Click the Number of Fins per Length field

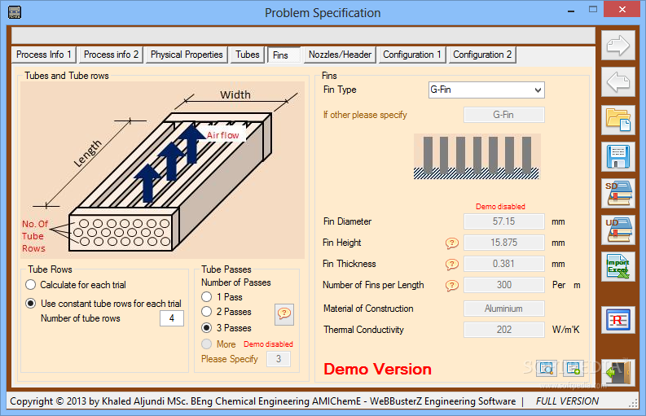[x=504, y=285]
